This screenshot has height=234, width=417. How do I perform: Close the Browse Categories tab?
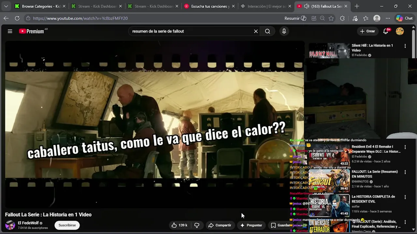[64, 6]
